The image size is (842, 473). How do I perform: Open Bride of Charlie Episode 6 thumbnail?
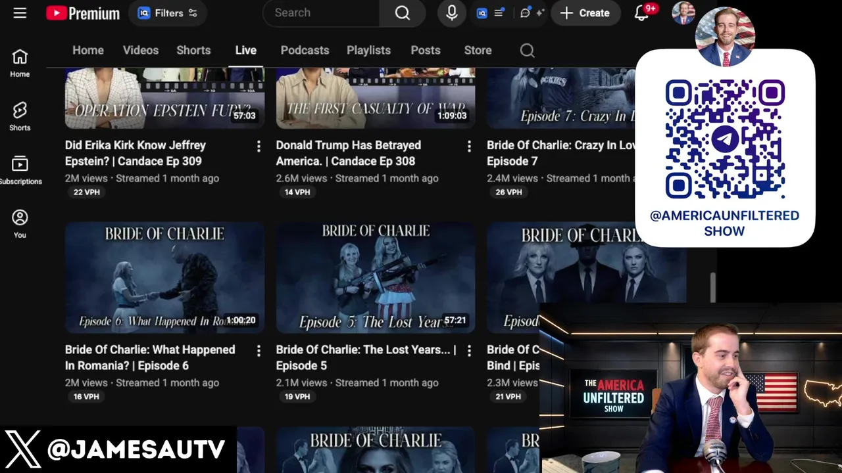(x=164, y=277)
